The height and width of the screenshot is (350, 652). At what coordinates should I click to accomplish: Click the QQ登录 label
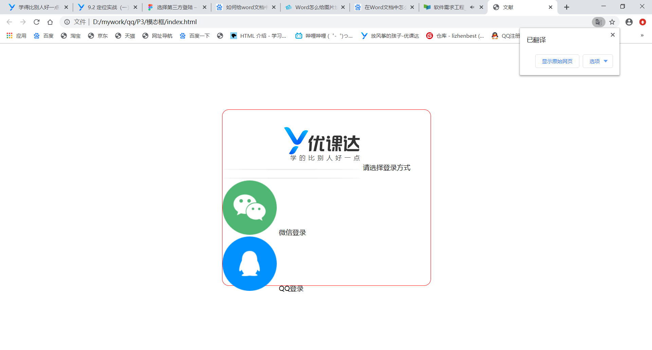pyautogui.click(x=291, y=288)
